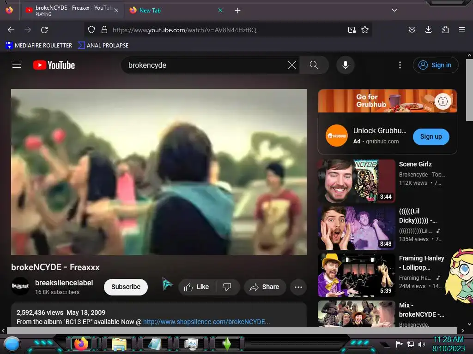The height and width of the screenshot is (354, 473).
Task: Open breaksilencelabel channel name link
Action: pyautogui.click(x=64, y=283)
